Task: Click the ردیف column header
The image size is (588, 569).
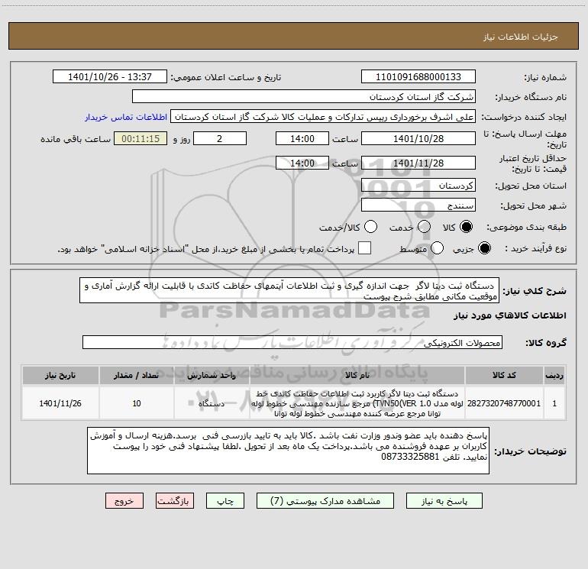Action: coord(554,375)
